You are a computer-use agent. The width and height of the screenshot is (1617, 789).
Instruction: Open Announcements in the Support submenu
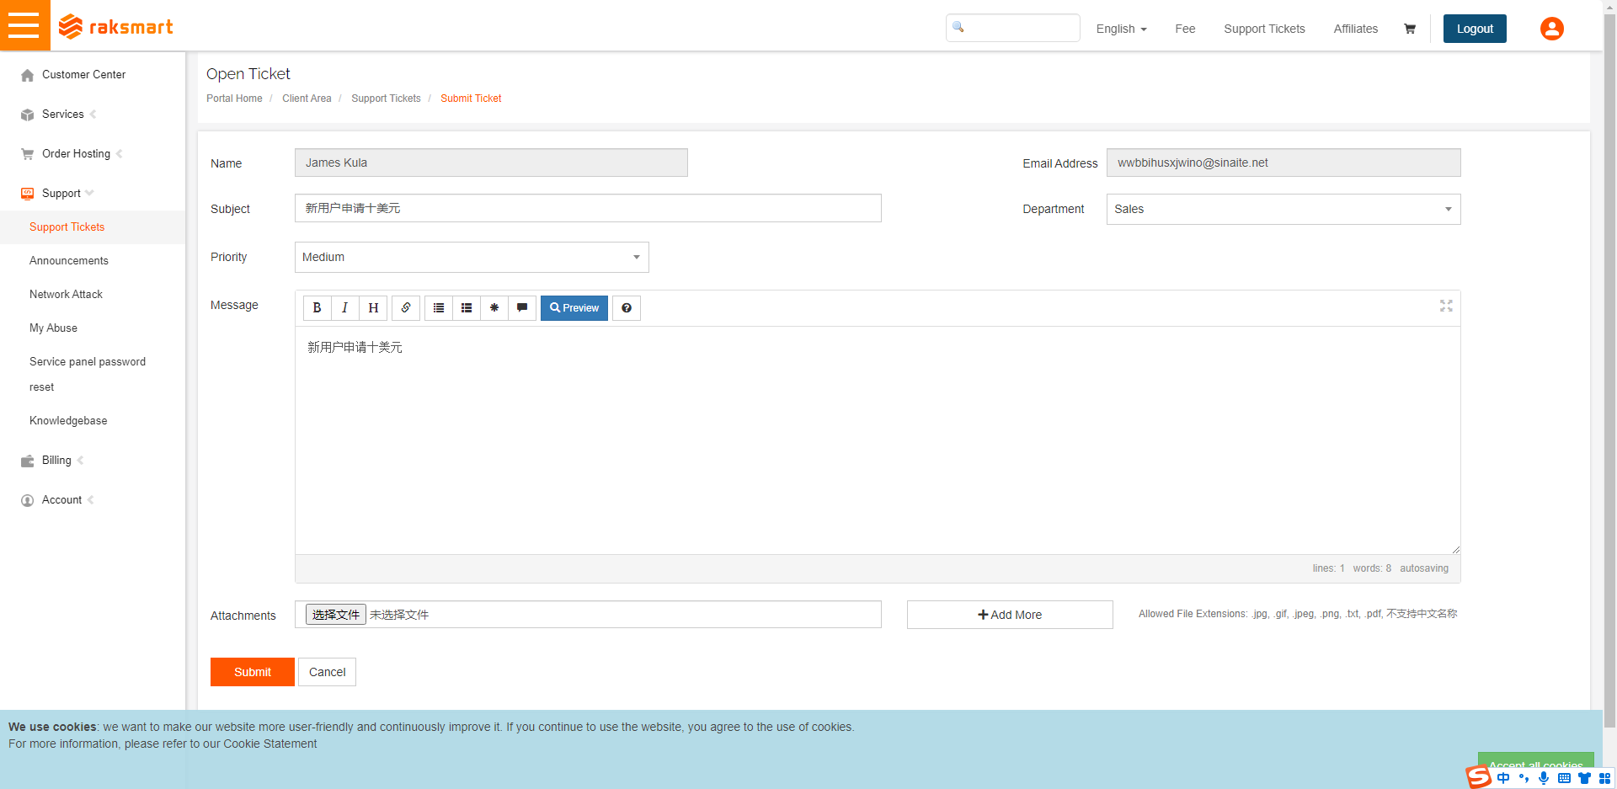point(69,261)
